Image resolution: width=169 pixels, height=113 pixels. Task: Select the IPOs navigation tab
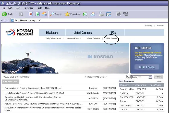coord(113,33)
